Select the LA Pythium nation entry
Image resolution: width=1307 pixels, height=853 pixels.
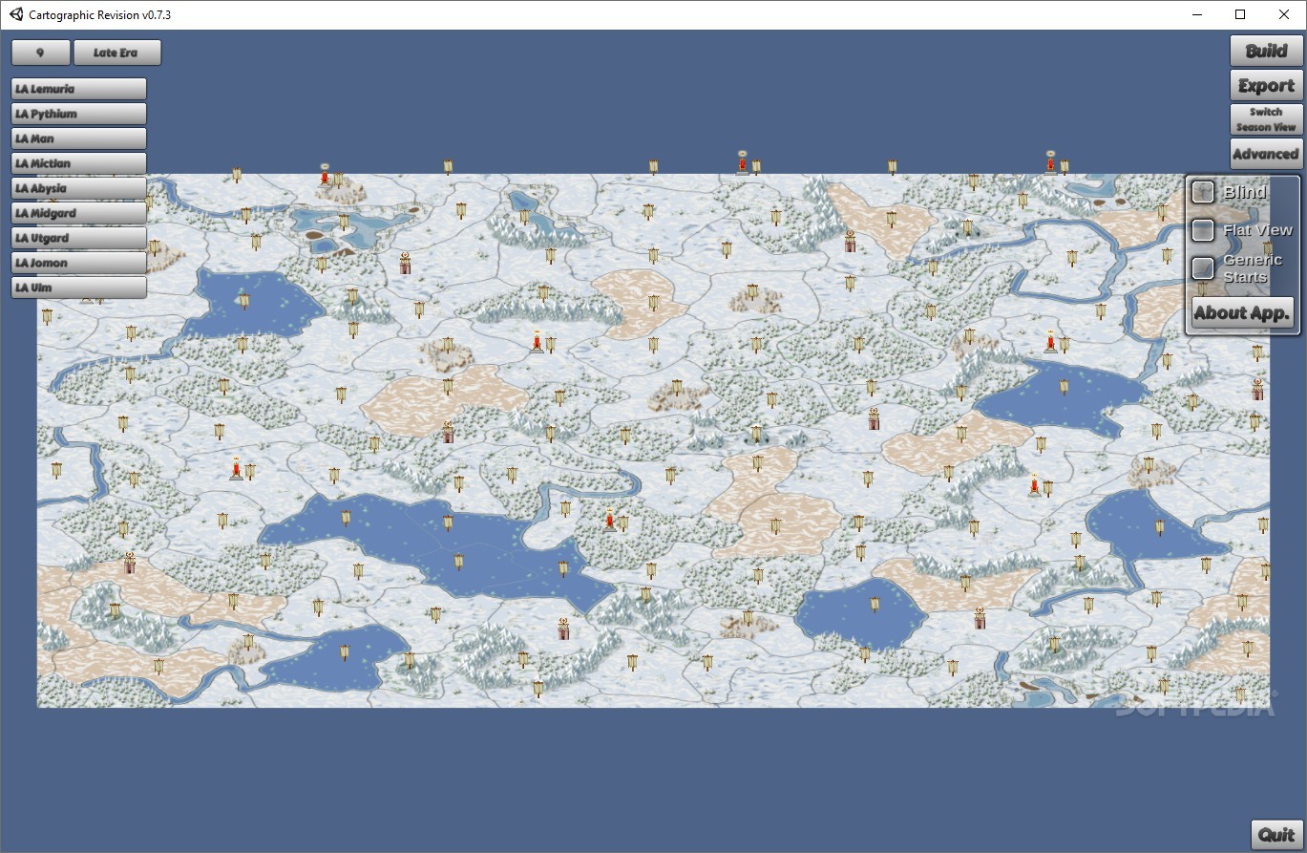78,114
